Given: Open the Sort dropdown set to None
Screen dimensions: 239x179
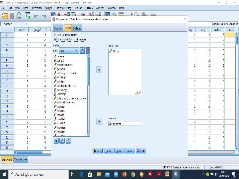Looking at the screenshot, I should (69, 51).
